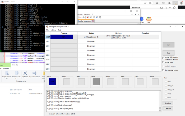Open Edge Favorites star-list icon

coord(163,3)
